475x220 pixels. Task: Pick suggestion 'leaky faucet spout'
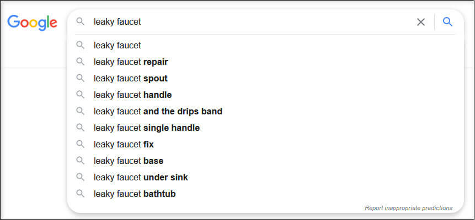(x=265, y=78)
